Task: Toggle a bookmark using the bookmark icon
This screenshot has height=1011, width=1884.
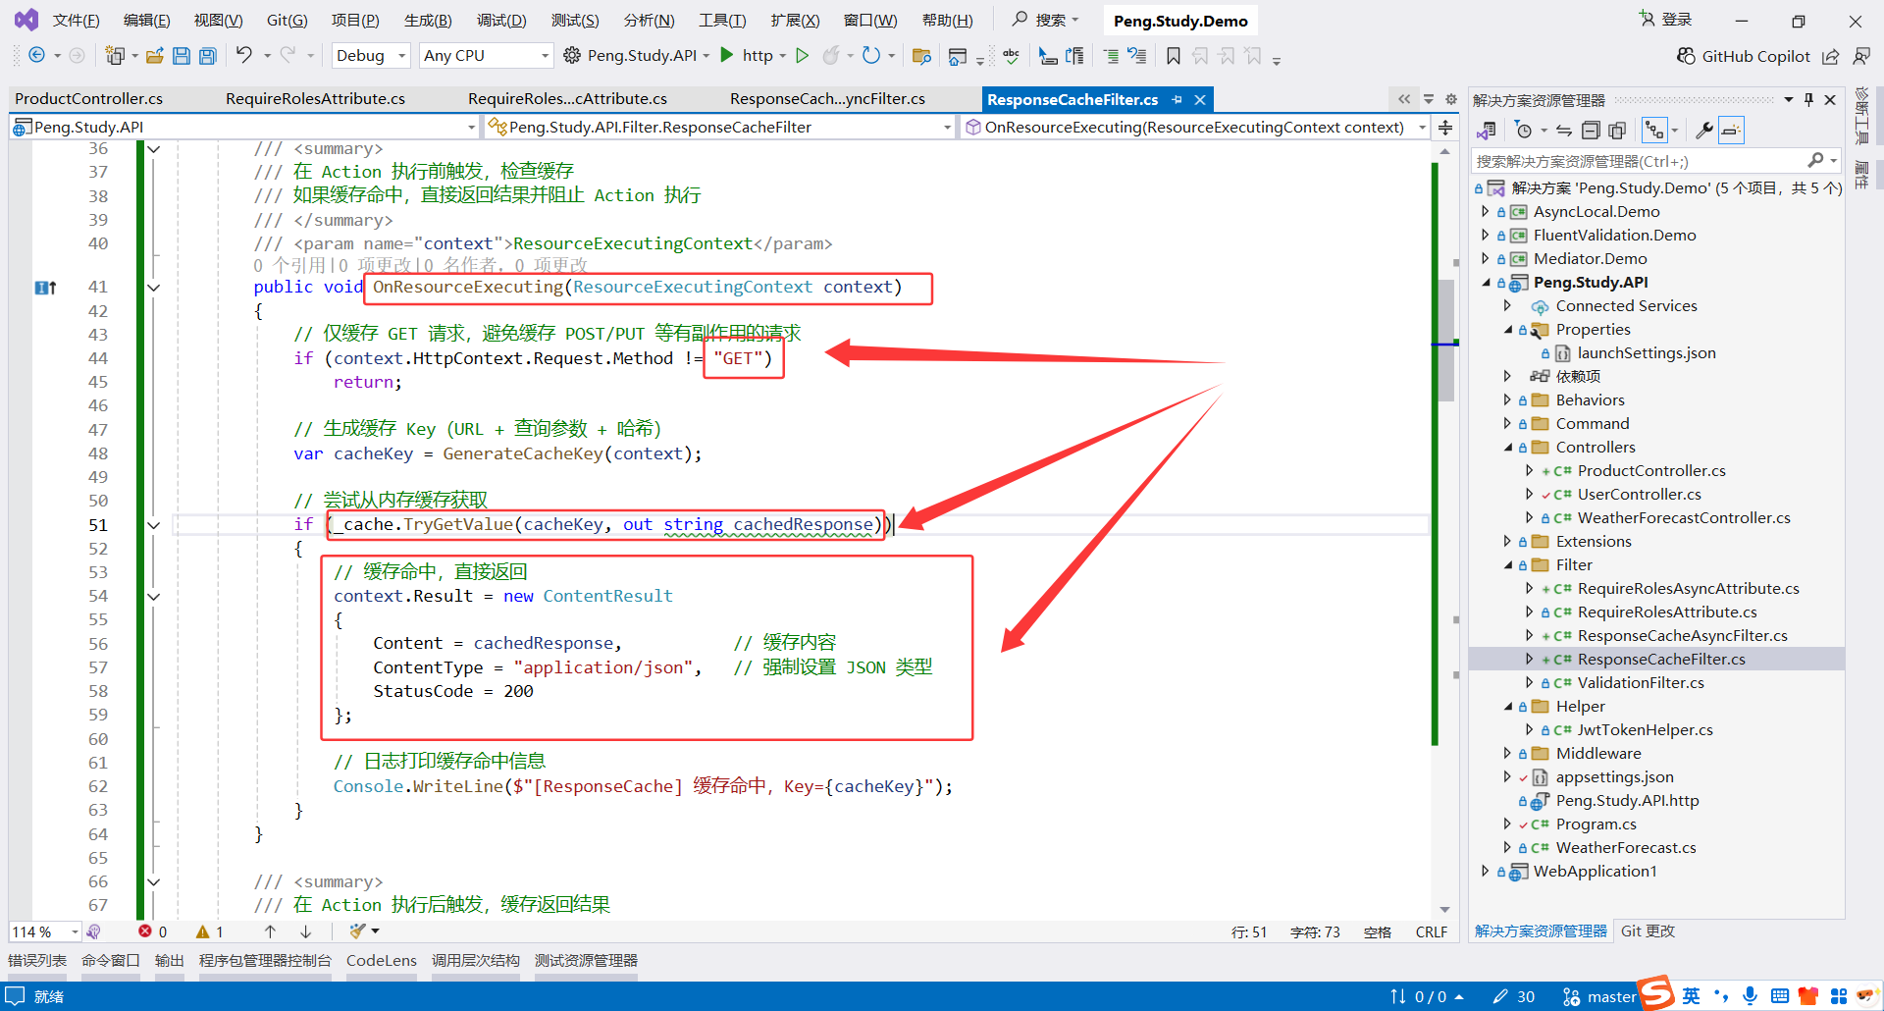Action: (x=1174, y=56)
